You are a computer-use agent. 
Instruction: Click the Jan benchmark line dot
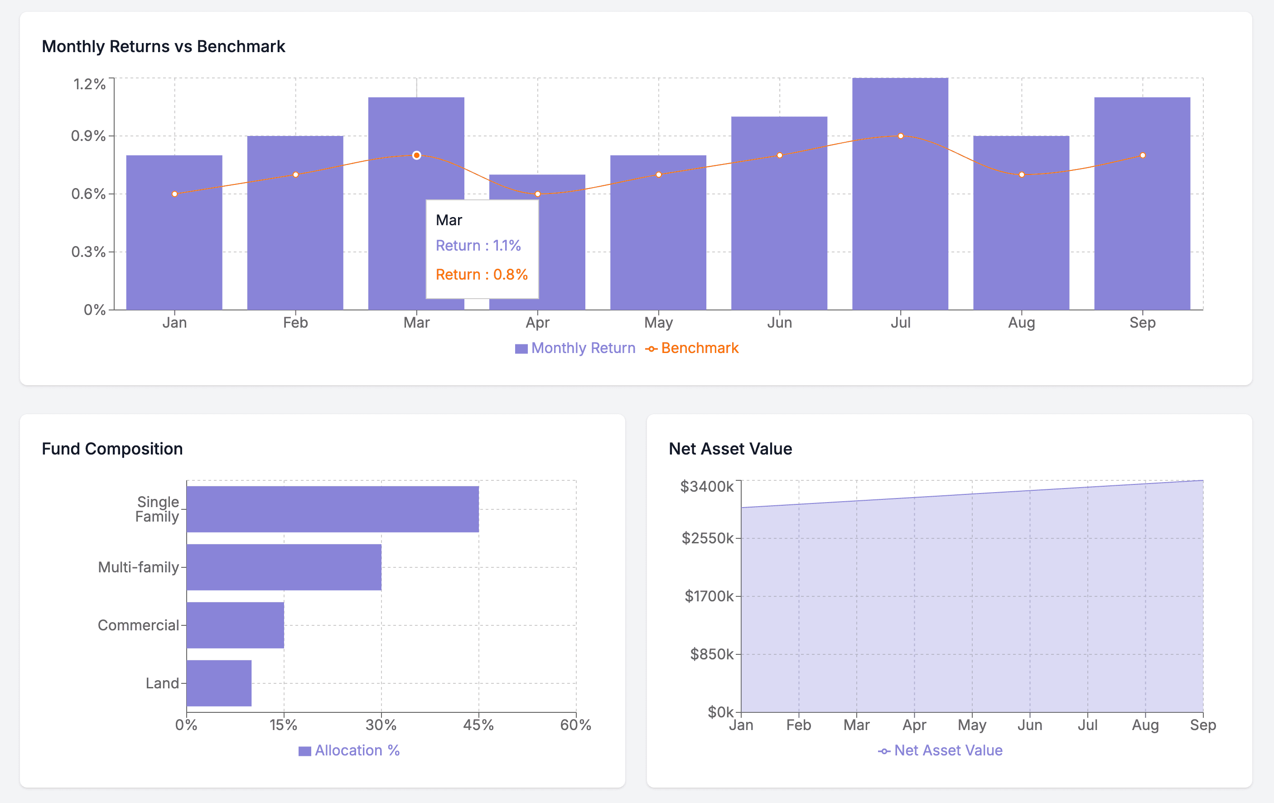174,194
